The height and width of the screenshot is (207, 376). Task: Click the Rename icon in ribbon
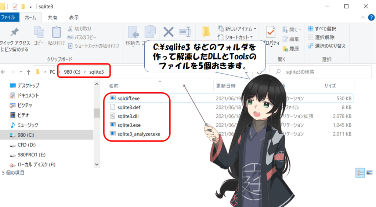click(185, 32)
